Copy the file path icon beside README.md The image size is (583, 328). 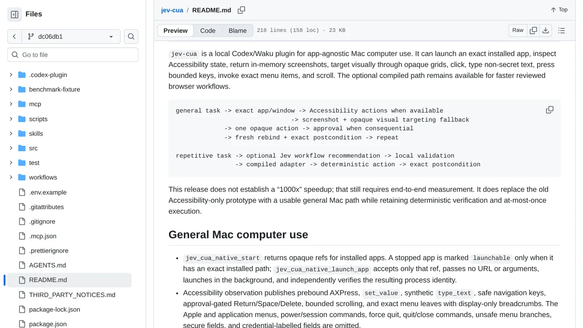point(241,10)
